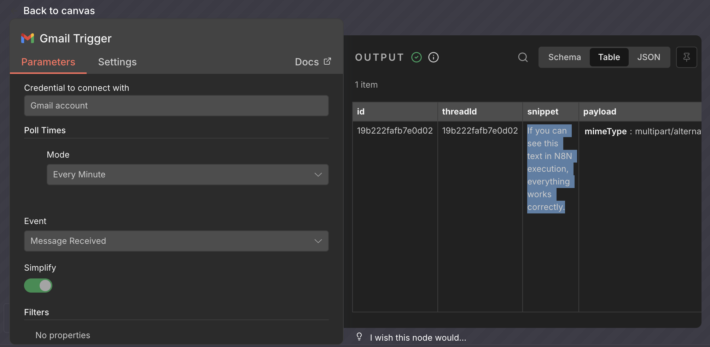Viewport: 710px width, 347px height.
Task: Click the green execution success checkmark icon
Action: click(x=417, y=57)
